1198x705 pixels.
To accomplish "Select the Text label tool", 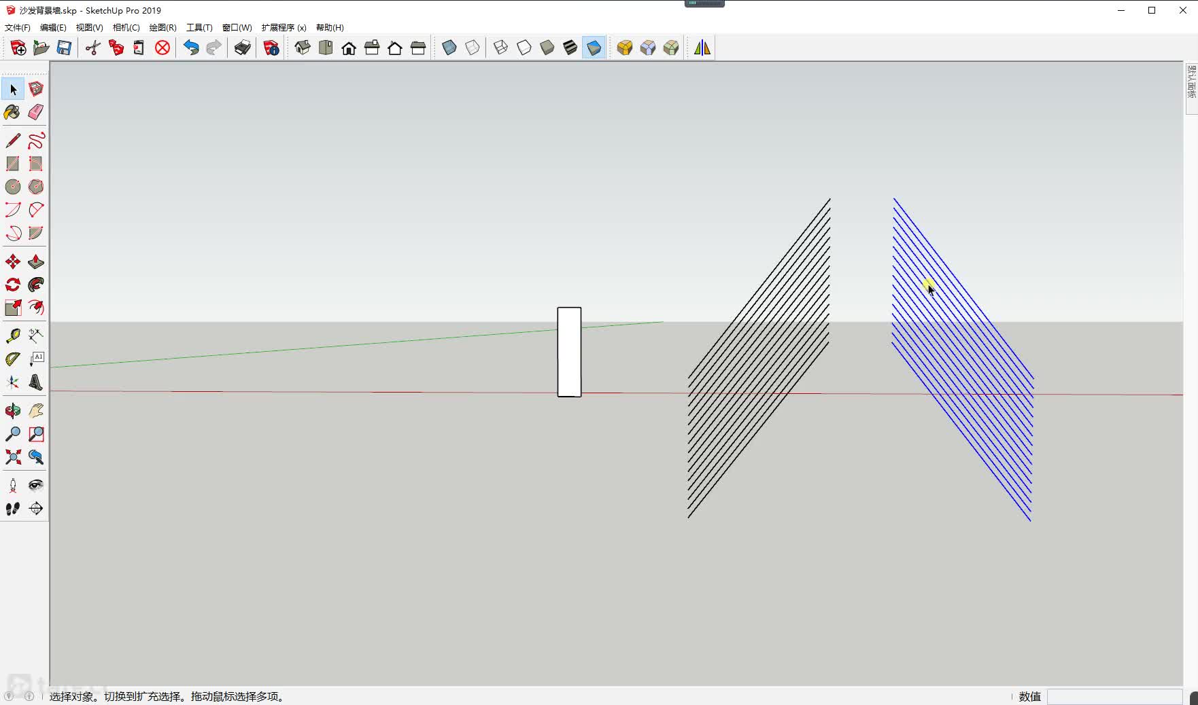I will (x=36, y=359).
